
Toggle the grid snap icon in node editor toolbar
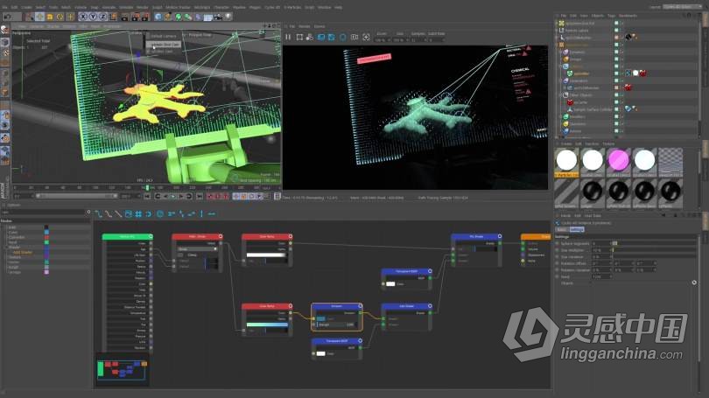tap(138, 213)
